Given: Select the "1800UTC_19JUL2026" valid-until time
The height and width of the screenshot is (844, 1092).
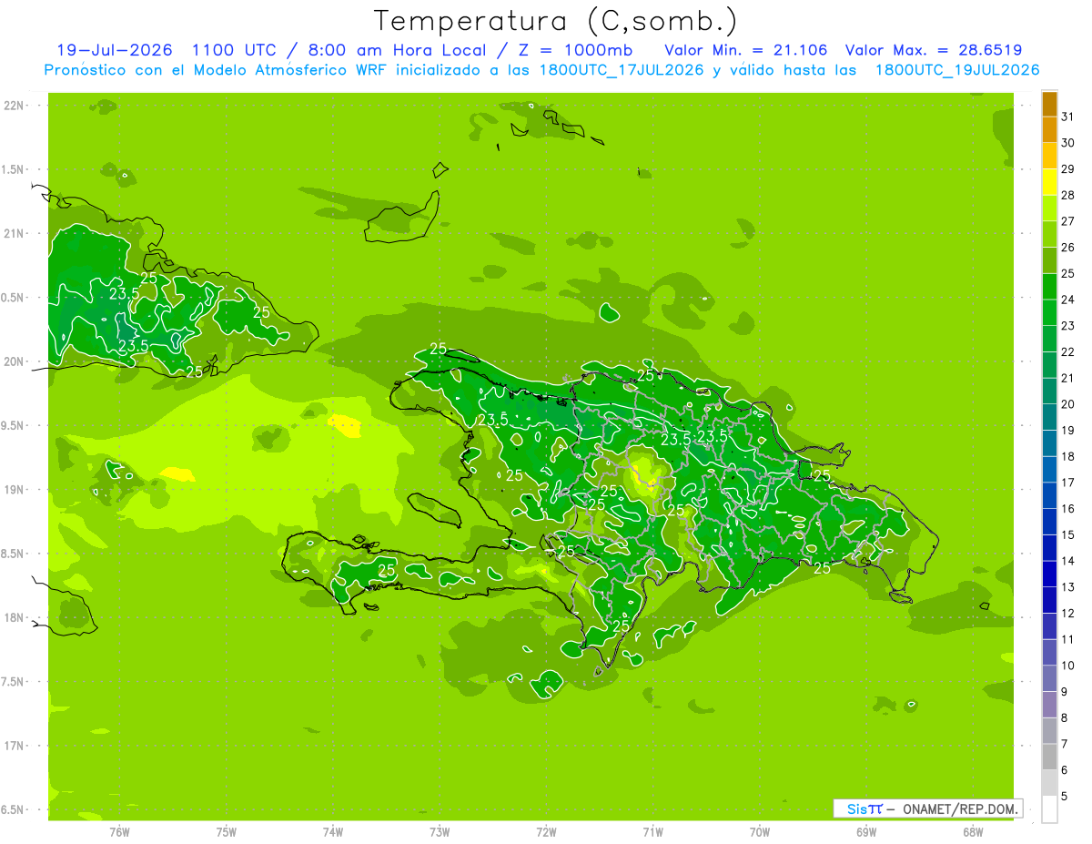Looking at the screenshot, I should click(x=957, y=70).
